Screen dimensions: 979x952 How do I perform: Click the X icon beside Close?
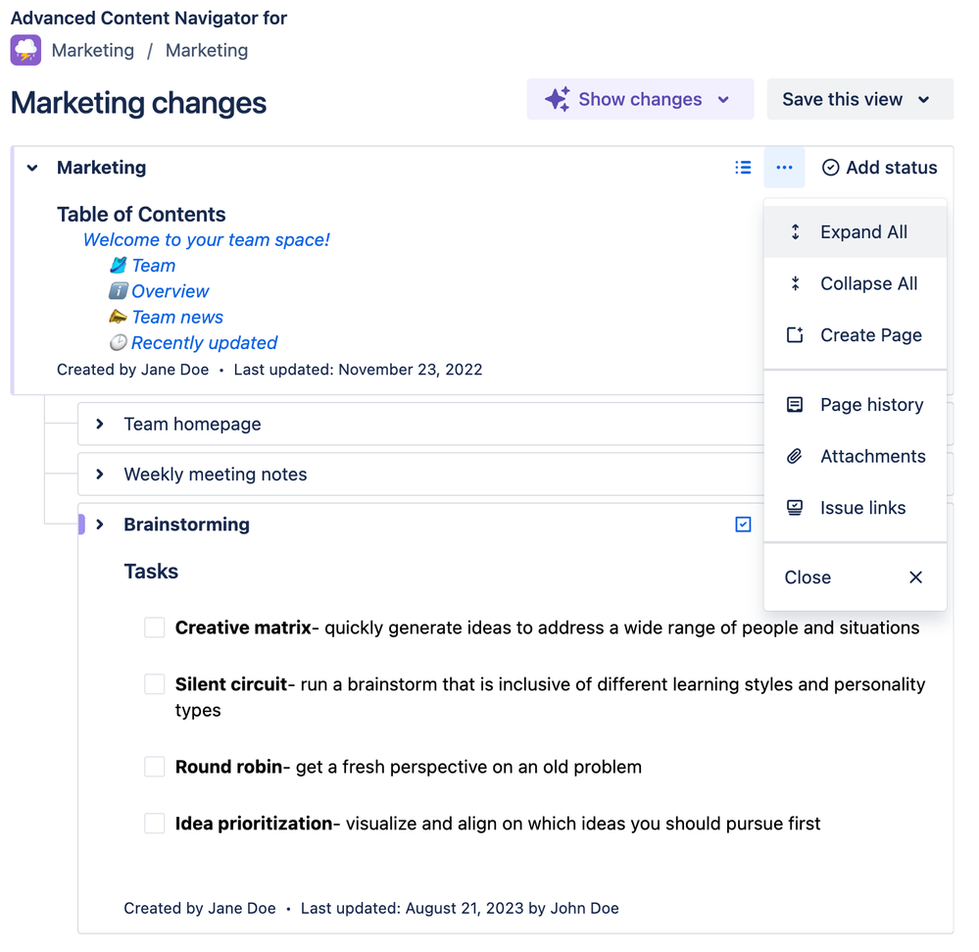pyautogui.click(x=915, y=577)
